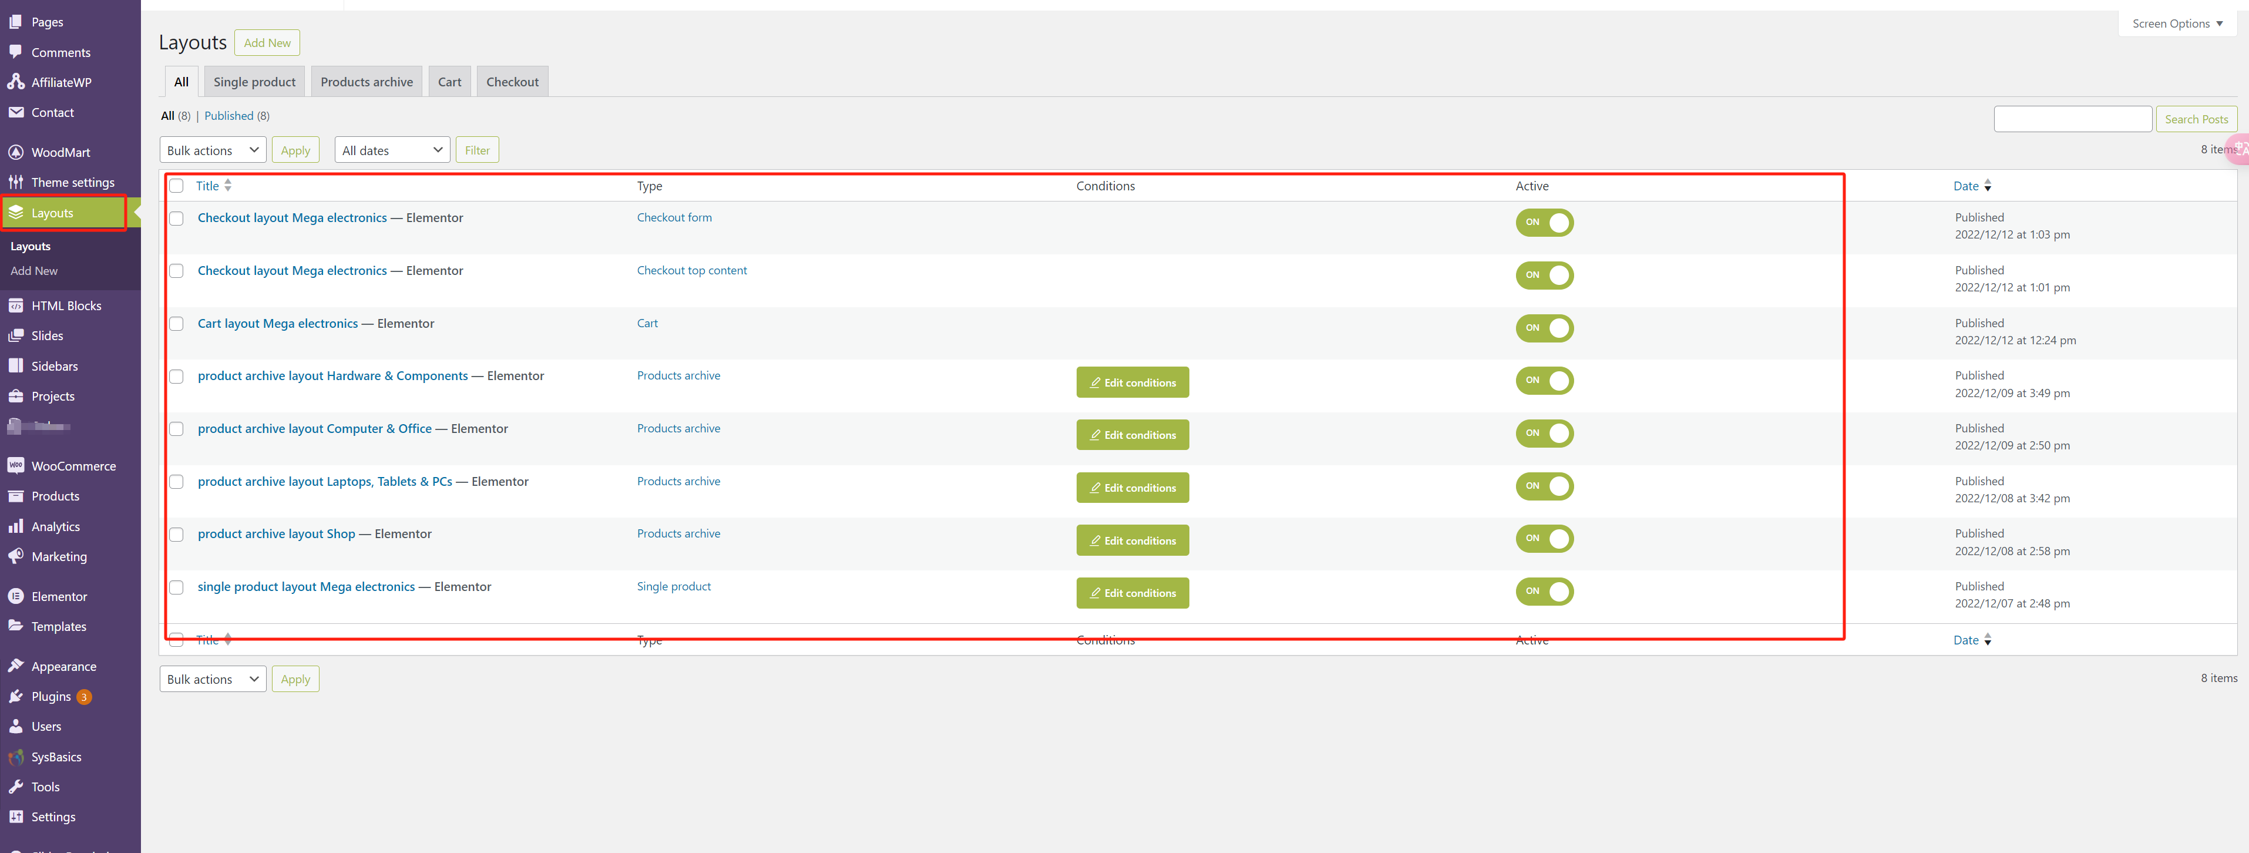Open the single product layout Mega electronics link
This screenshot has width=2249, height=853.
pos(305,586)
